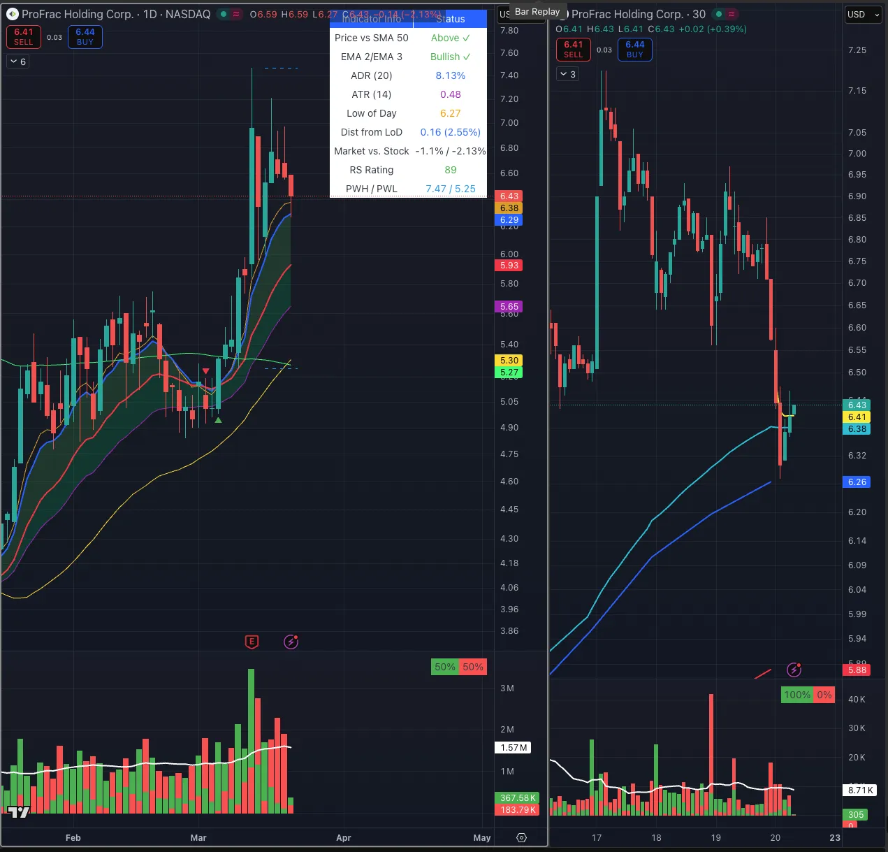Click the '19' date label on 30-minute time axis

point(716,837)
